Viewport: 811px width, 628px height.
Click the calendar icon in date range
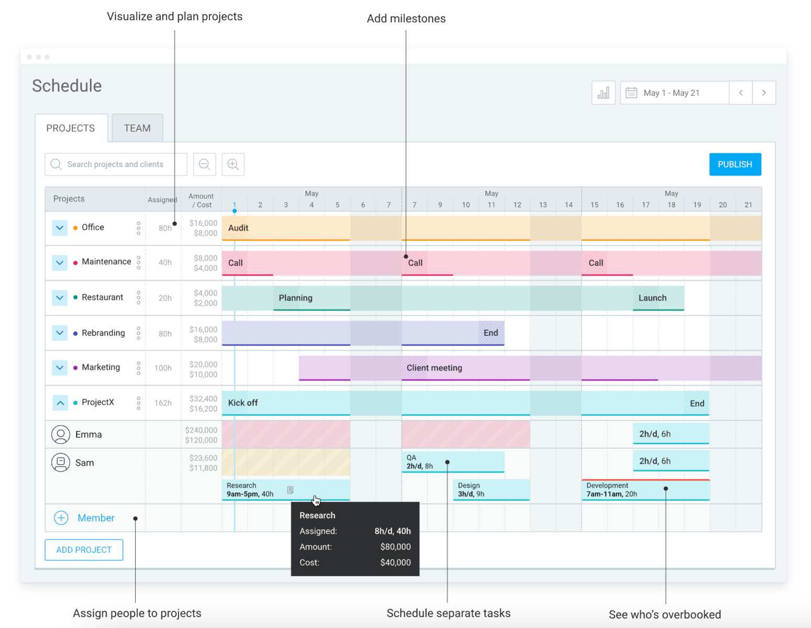(631, 93)
